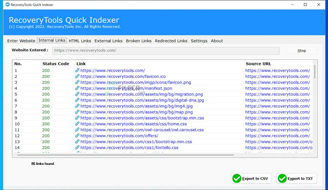Export results with Export to CSV

tap(251, 179)
